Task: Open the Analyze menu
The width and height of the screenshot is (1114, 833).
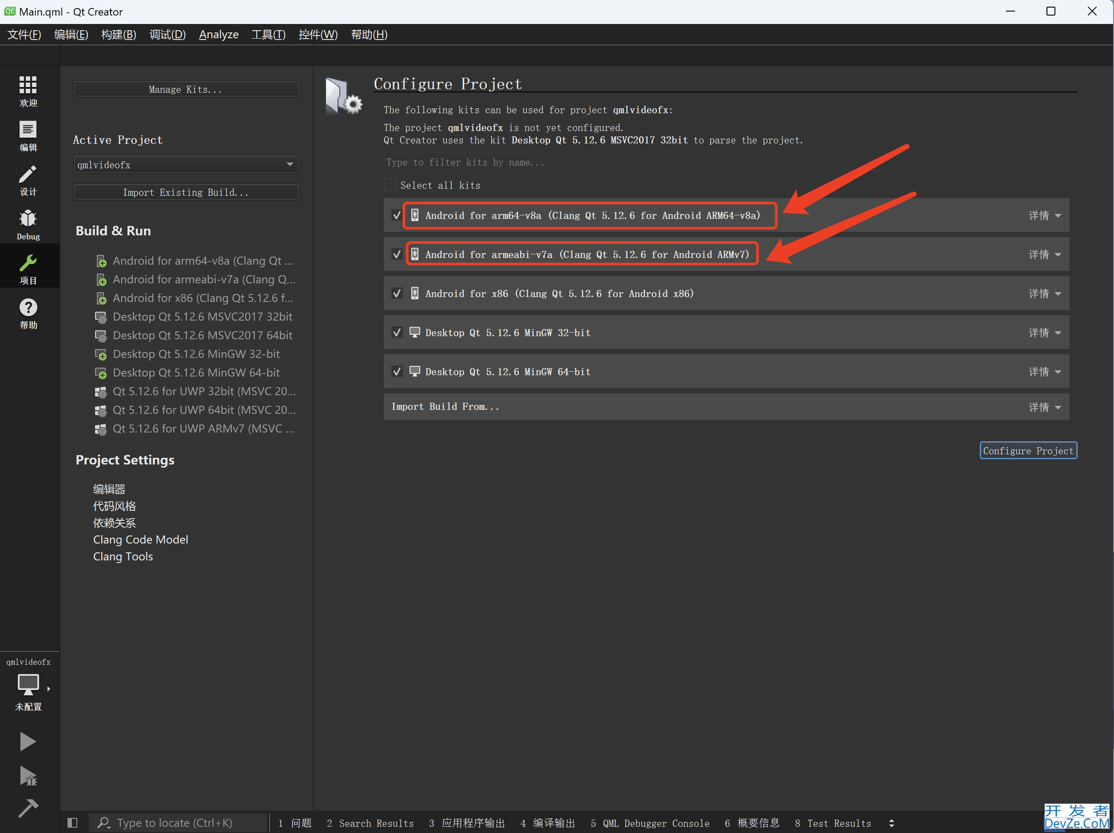Action: pos(219,34)
